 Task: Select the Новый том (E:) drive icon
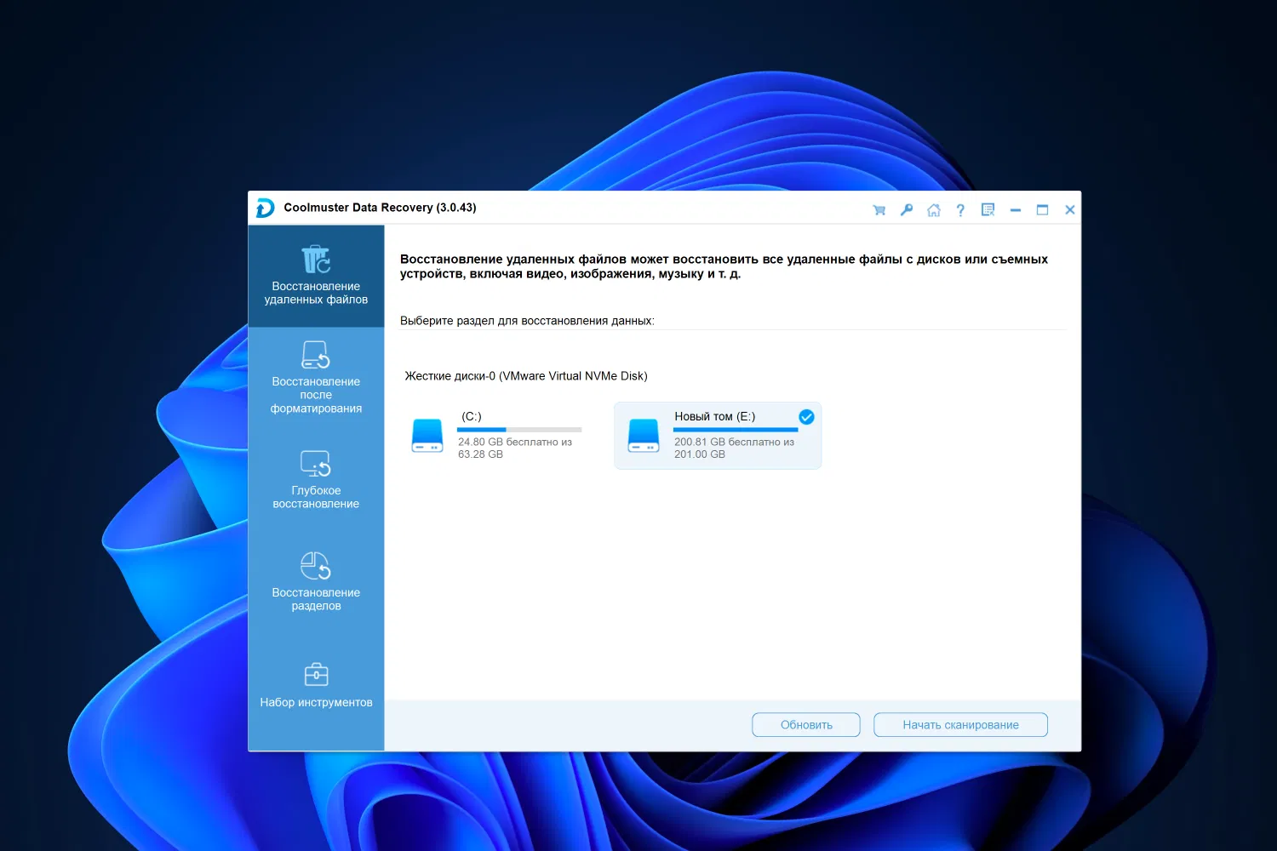click(x=644, y=436)
